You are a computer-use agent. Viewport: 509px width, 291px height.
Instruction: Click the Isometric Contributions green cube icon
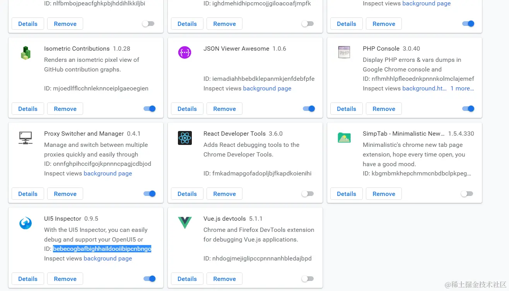coord(26,53)
